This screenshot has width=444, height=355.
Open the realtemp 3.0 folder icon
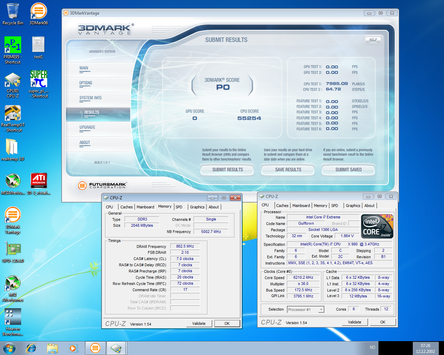(13, 150)
